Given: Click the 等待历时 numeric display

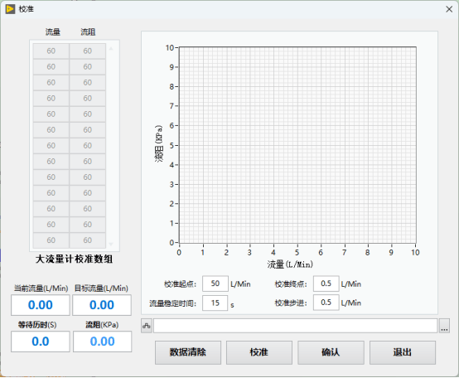Looking at the screenshot, I should [41, 342].
